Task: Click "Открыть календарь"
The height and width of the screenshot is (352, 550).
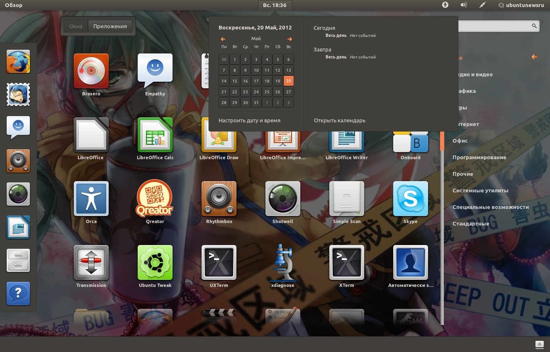Action: click(340, 120)
